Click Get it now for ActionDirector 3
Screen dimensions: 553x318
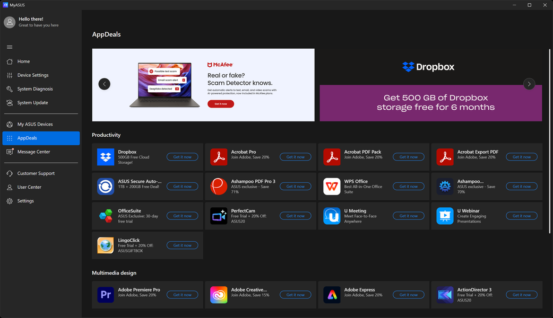pyautogui.click(x=522, y=295)
